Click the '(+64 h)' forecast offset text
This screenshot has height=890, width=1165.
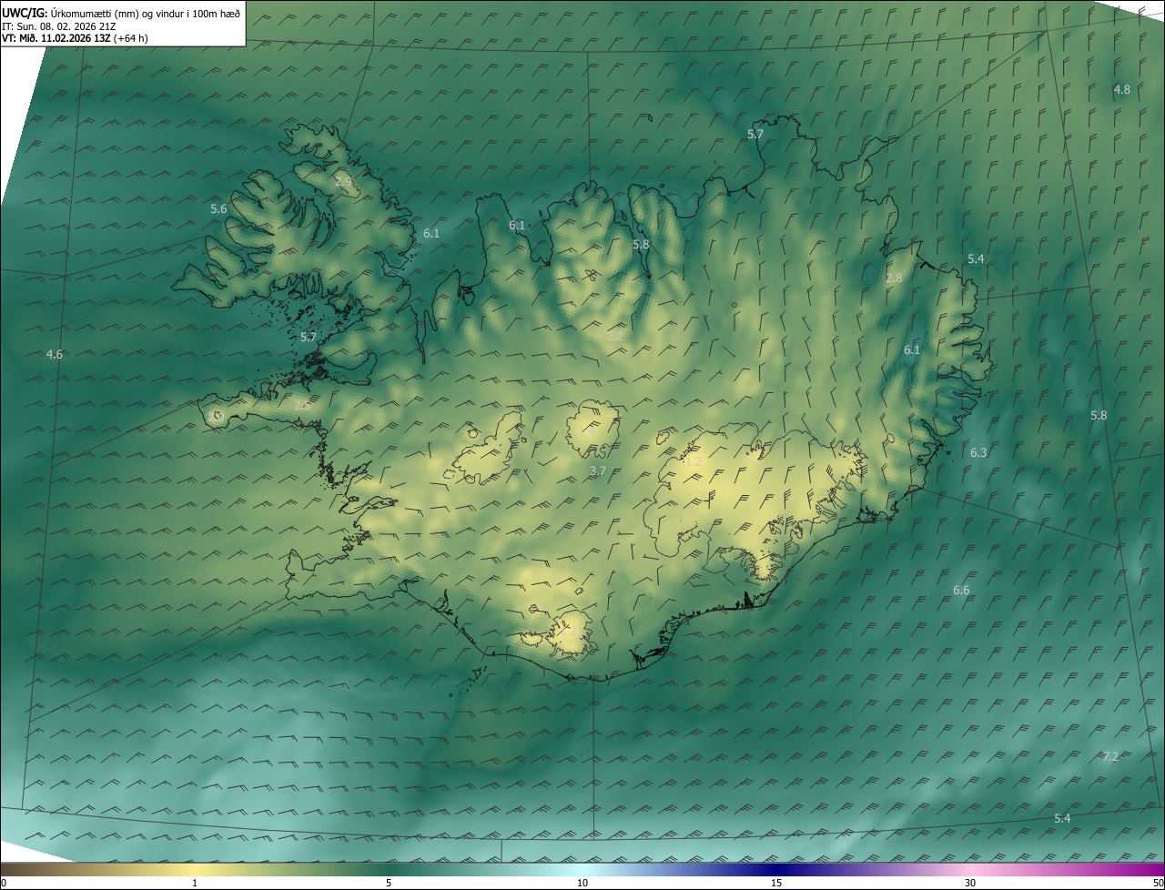(x=131, y=38)
